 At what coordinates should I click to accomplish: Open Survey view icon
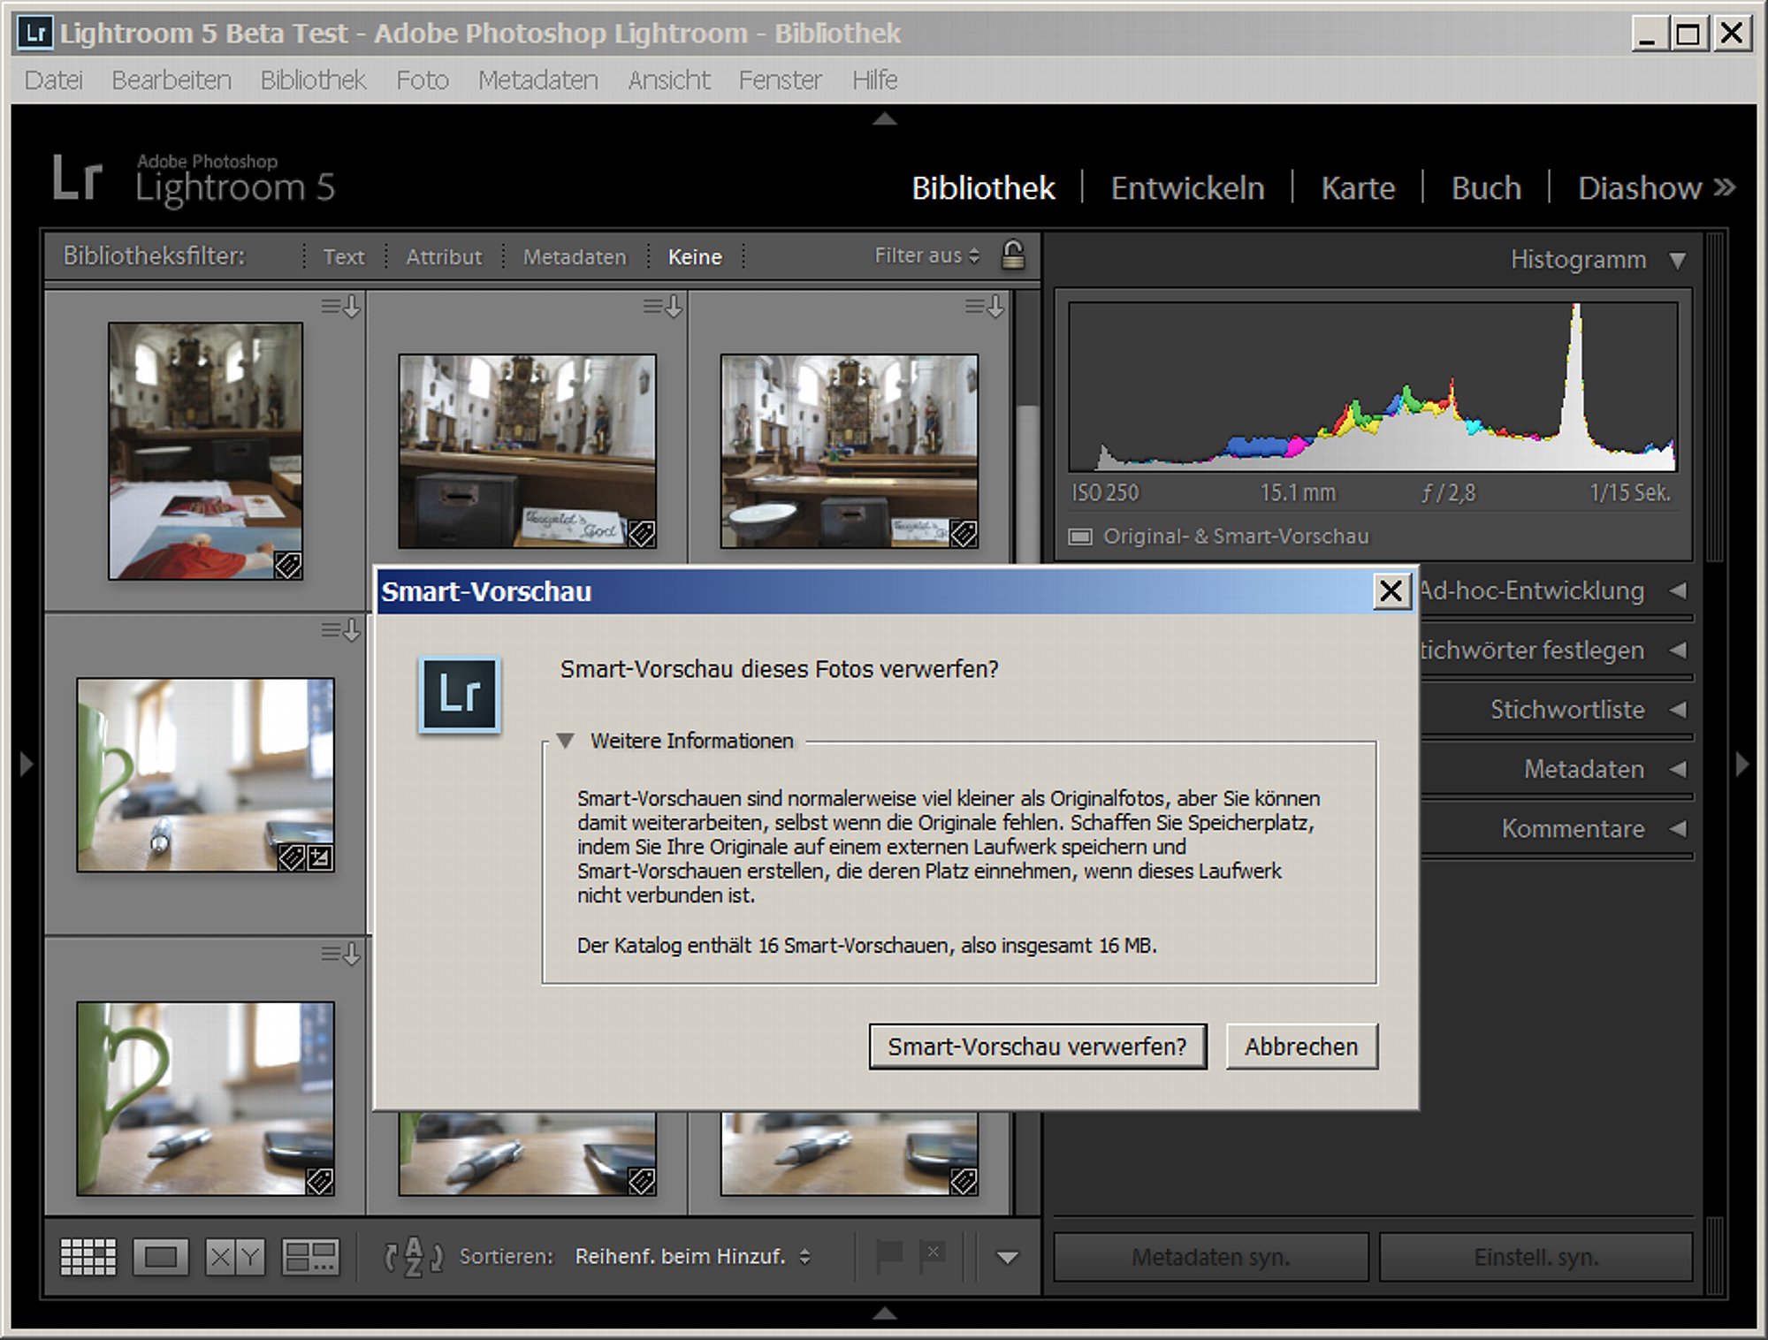(309, 1256)
